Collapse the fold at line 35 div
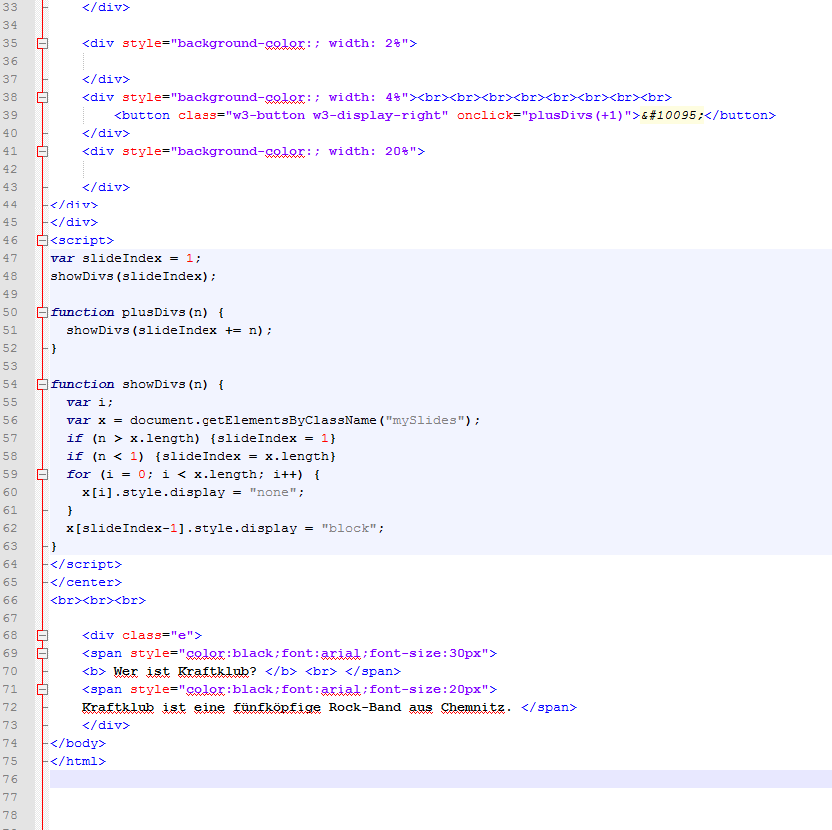 point(41,43)
